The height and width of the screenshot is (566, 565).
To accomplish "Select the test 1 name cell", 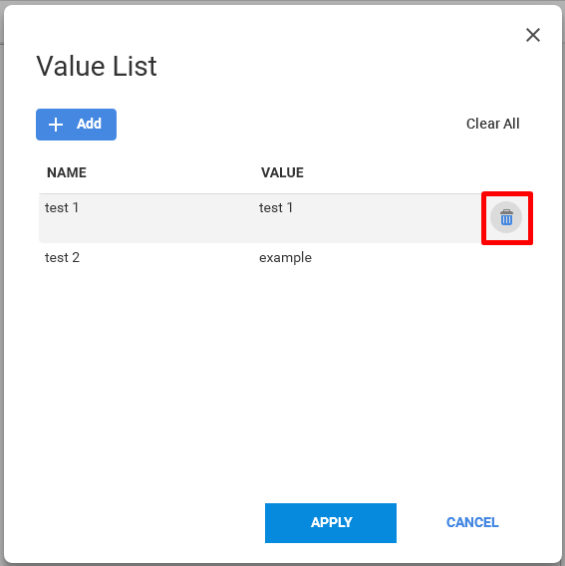I will (62, 208).
